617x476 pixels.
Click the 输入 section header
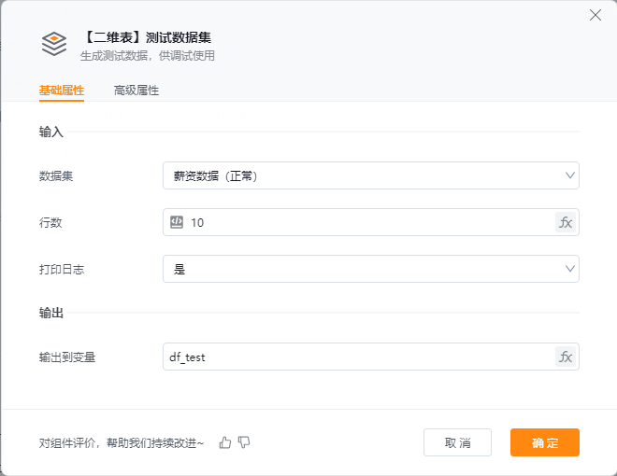51,132
